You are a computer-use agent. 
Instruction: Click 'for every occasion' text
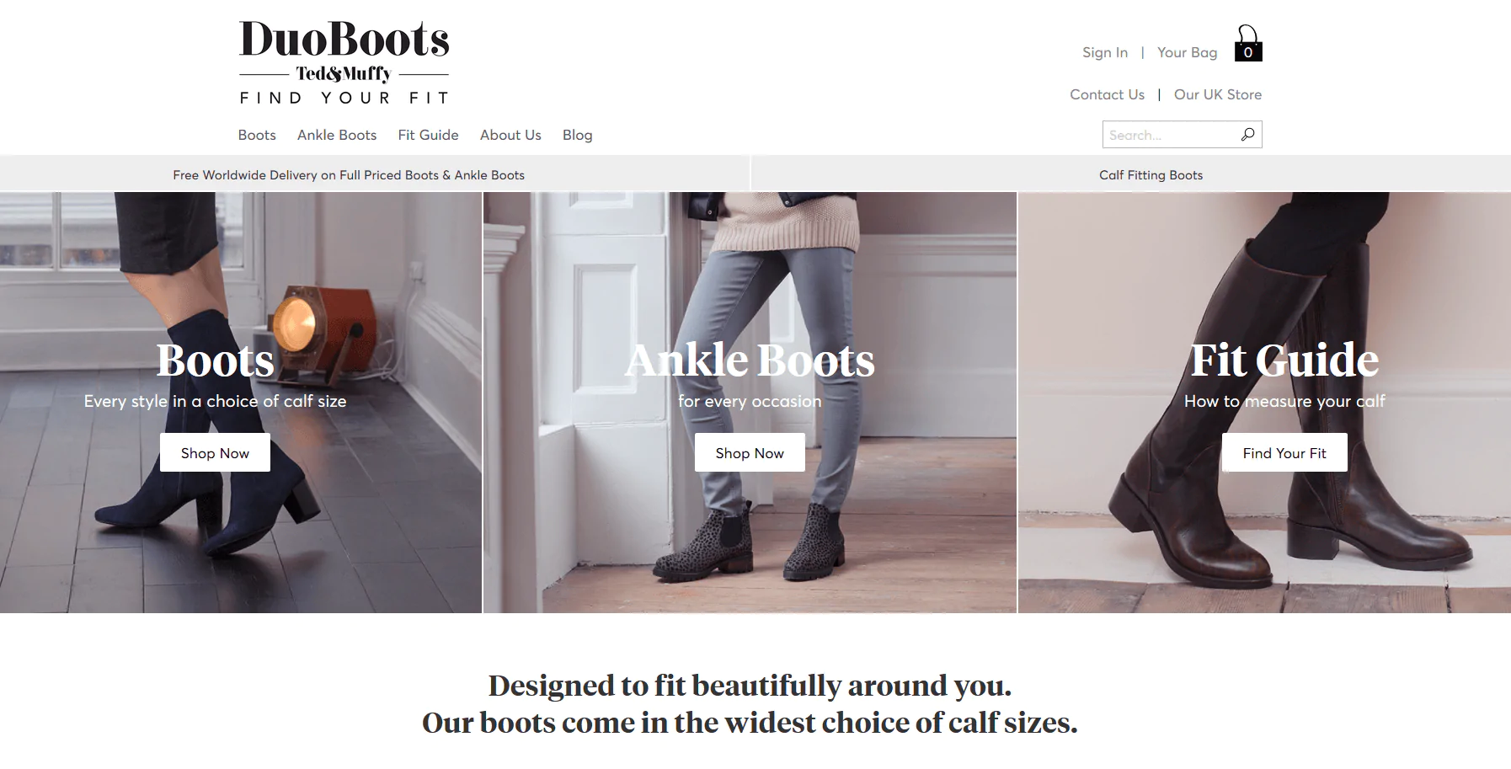750,402
